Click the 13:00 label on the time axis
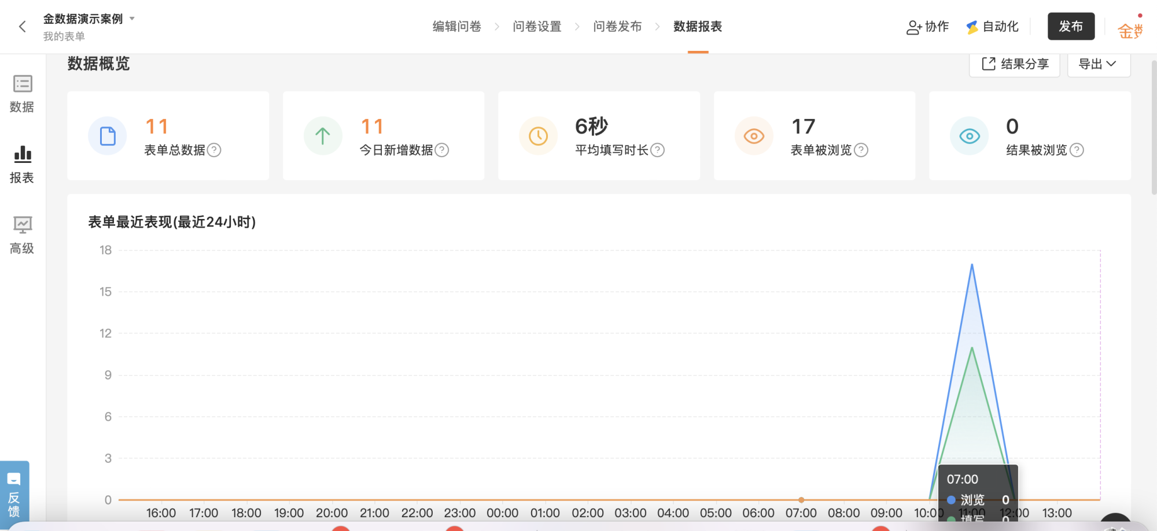This screenshot has height=531, width=1157. click(x=1057, y=513)
